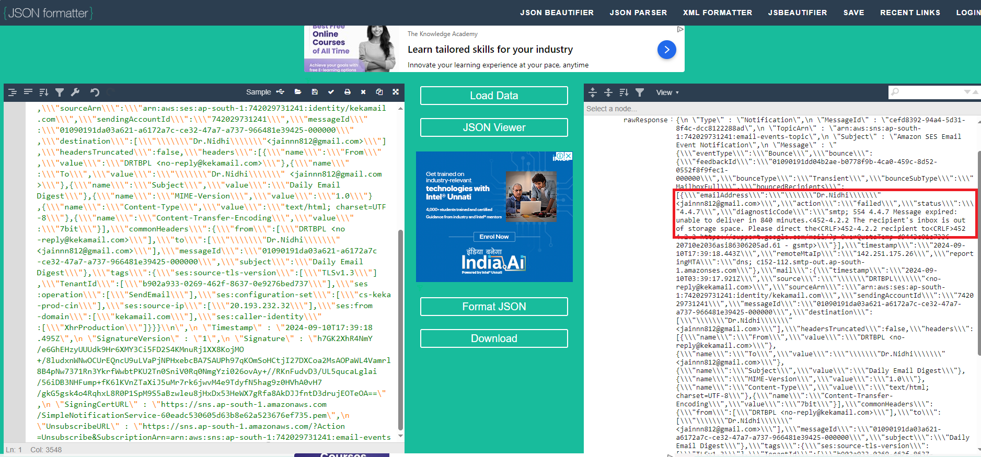Print the JSON using printer icon
This screenshot has height=457, width=981.
348,92
